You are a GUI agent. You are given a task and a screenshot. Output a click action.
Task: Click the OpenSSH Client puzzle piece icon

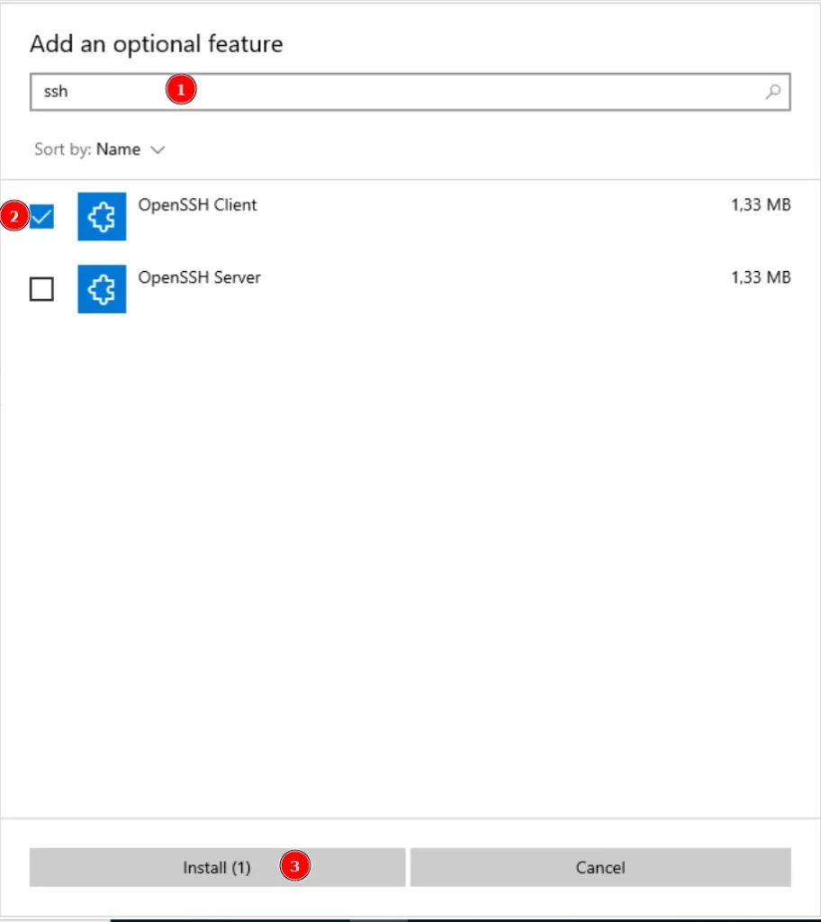tap(102, 216)
